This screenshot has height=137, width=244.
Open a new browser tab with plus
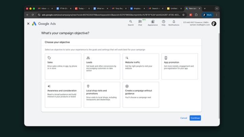(205, 8)
